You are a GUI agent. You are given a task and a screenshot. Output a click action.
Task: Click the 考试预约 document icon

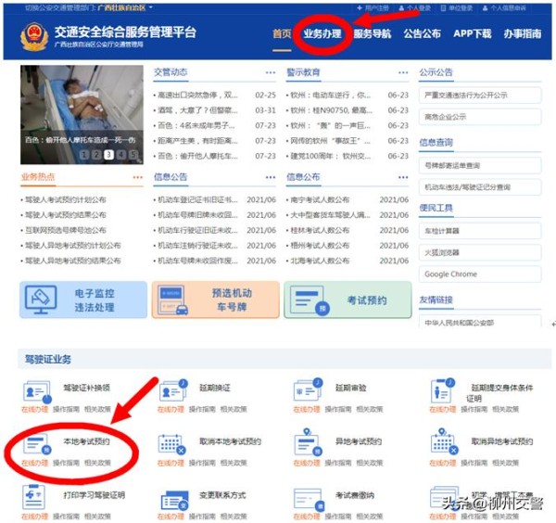pos(310,300)
